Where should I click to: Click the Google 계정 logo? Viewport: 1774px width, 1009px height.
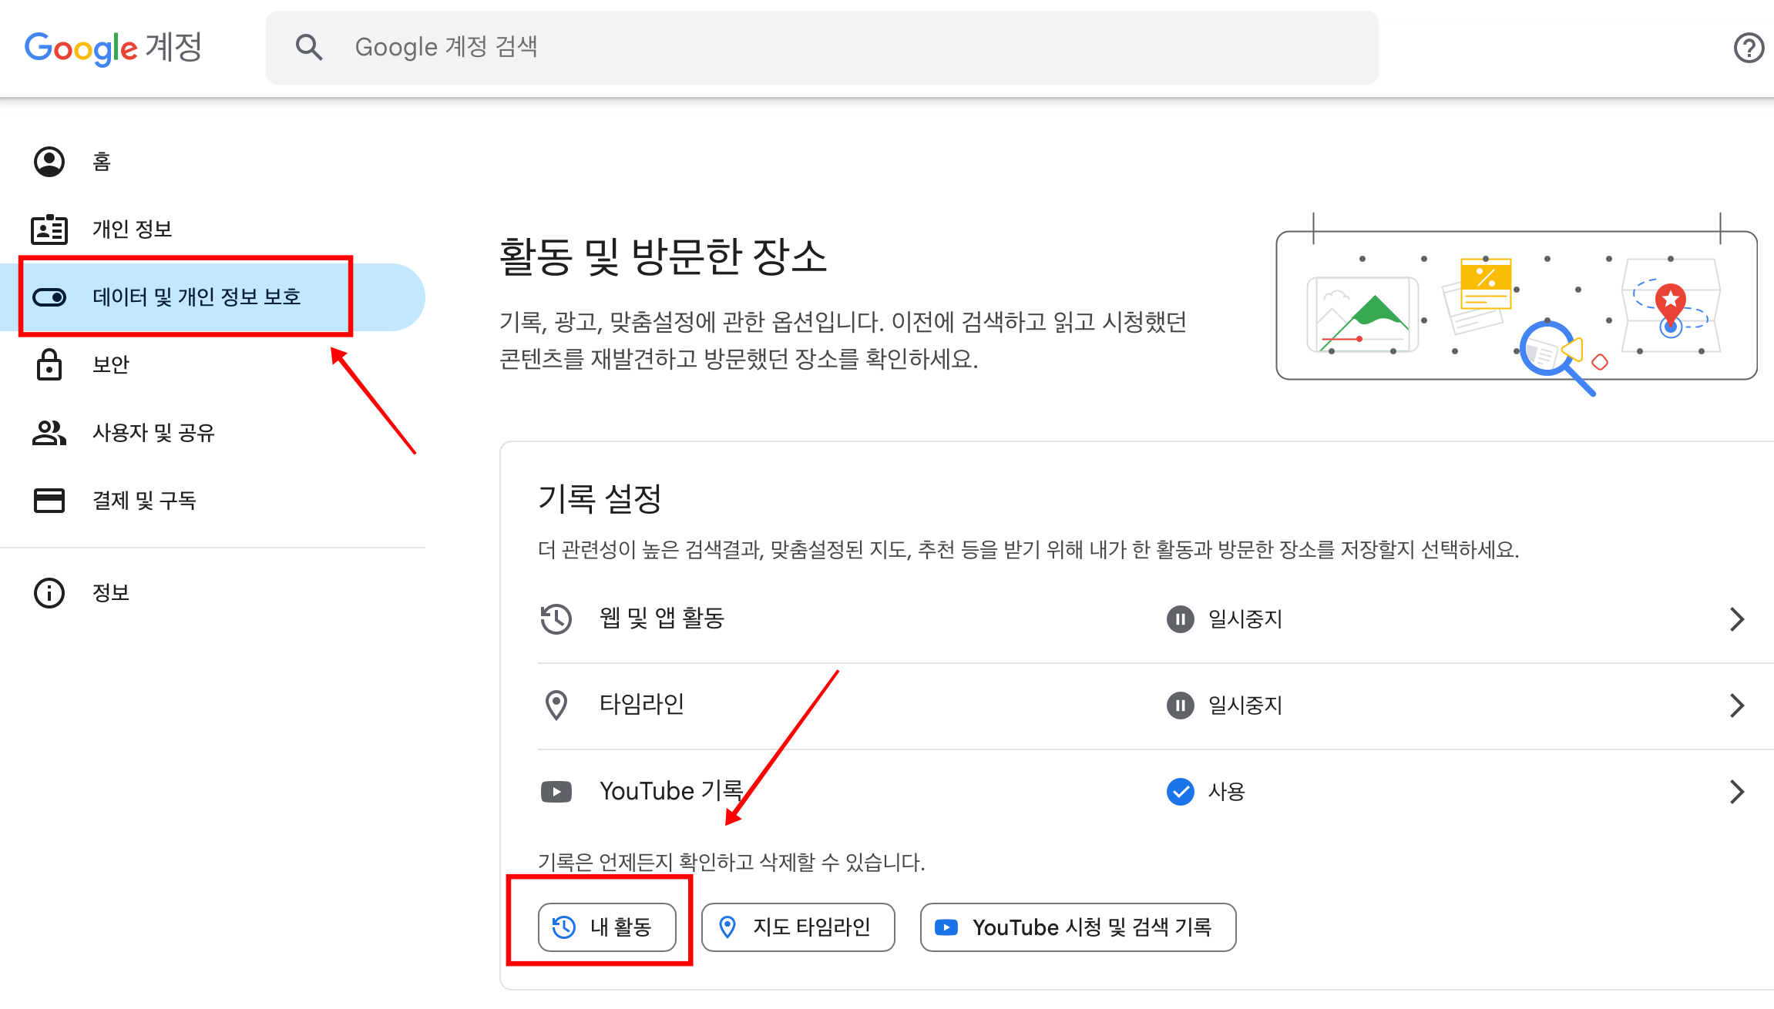click(113, 48)
